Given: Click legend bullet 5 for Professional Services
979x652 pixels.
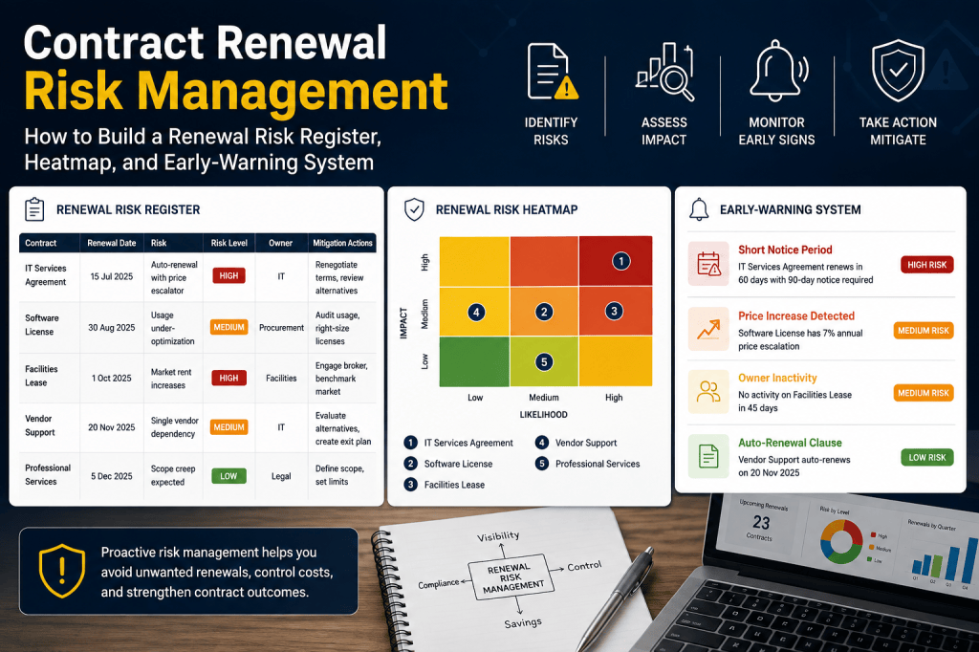Looking at the screenshot, I should [541, 464].
